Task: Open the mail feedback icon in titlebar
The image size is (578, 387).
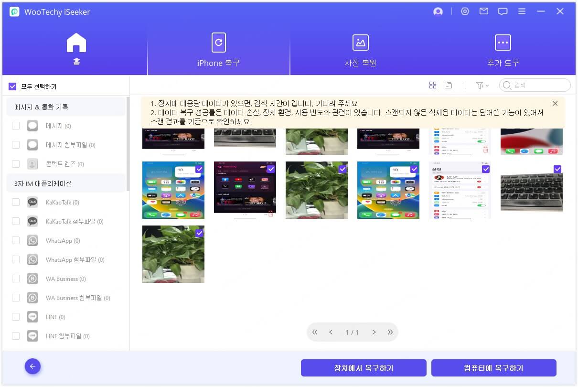Action: pos(483,11)
